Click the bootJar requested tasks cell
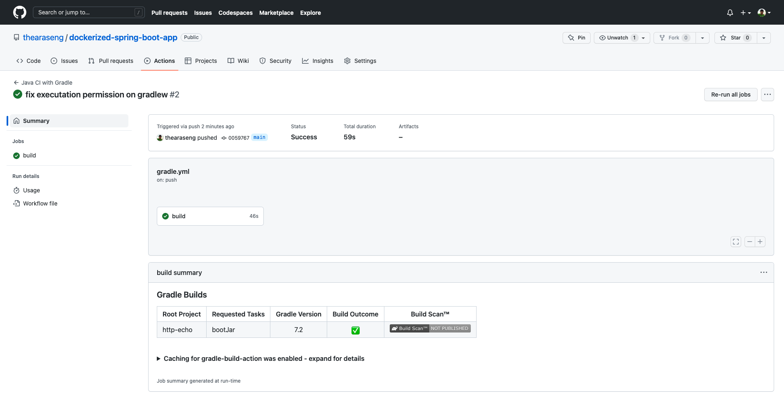784x411 pixels. coord(238,330)
